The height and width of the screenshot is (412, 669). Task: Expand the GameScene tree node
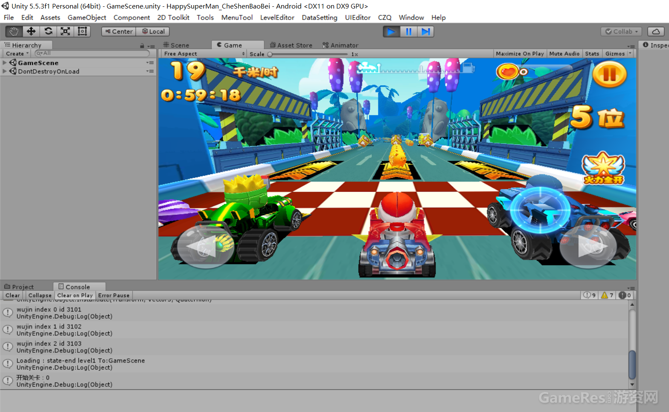point(5,63)
